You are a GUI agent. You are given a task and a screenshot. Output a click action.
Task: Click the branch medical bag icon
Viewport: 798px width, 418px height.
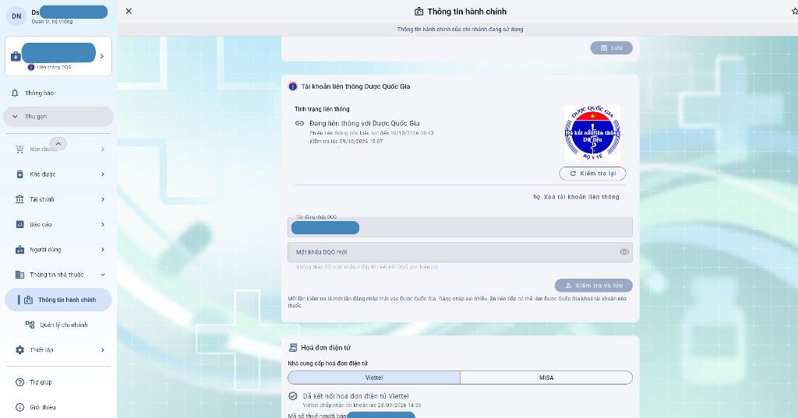[16, 56]
